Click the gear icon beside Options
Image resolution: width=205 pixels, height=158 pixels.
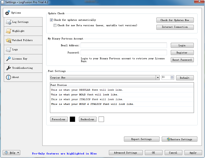pos(8,13)
